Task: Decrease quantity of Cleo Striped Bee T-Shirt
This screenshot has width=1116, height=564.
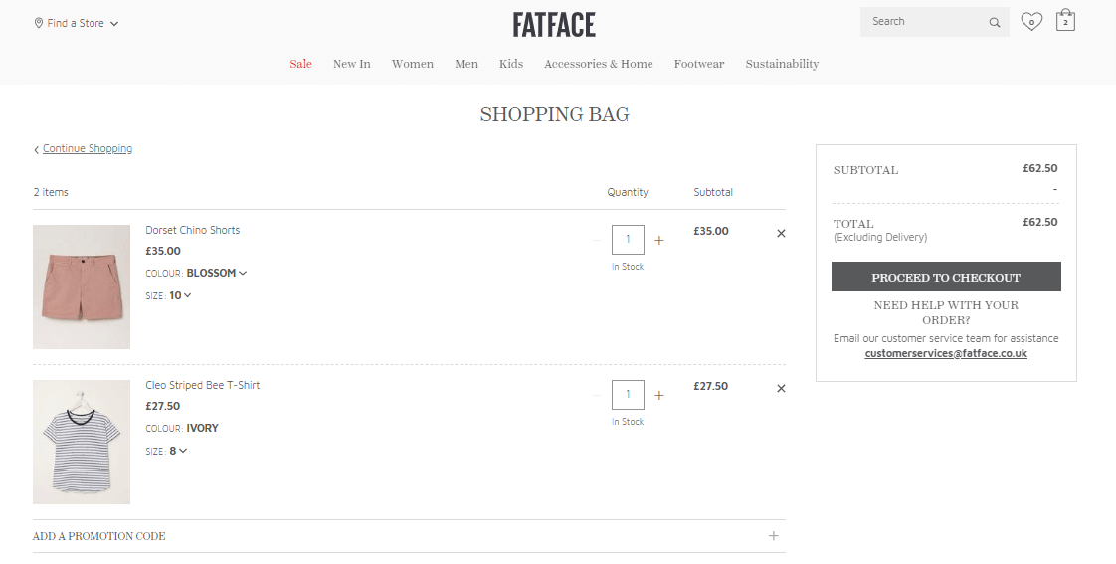Action: tap(597, 395)
